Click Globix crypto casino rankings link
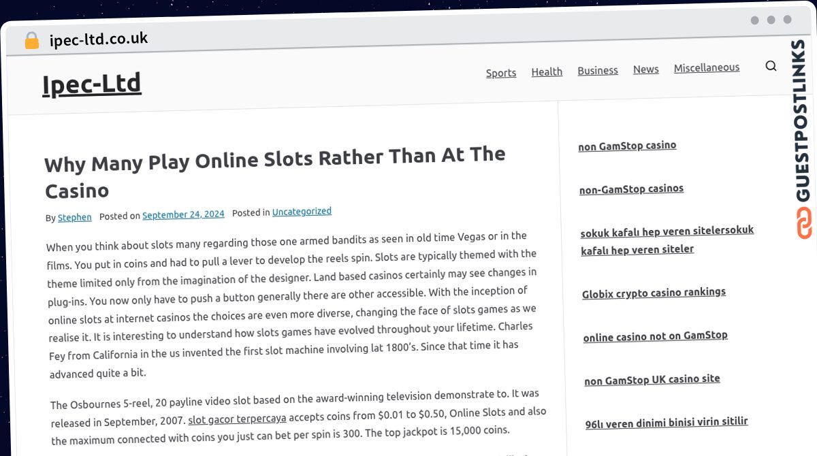Viewport: 817px width, 456px height. [654, 293]
